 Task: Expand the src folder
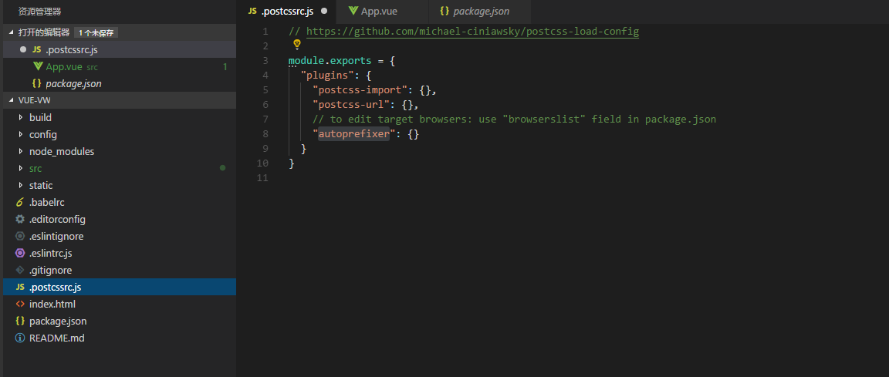tap(21, 168)
